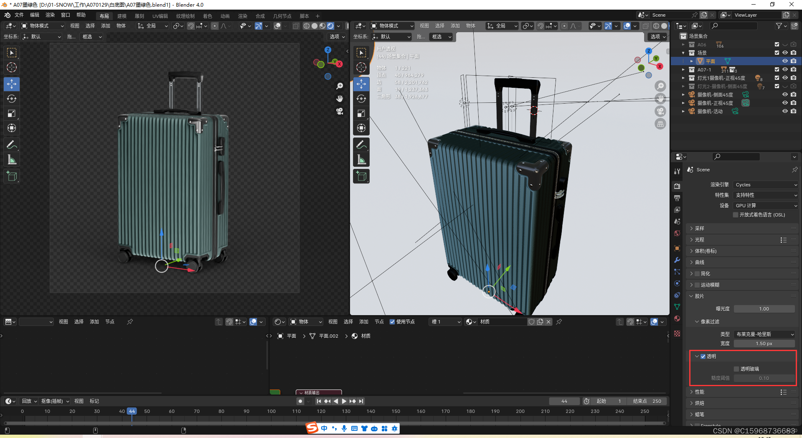
Task: Click the zoom magnifier icon in viewport
Action: coord(340,86)
